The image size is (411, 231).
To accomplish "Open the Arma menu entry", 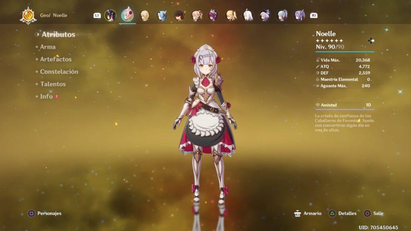I will tap(48, 47).
